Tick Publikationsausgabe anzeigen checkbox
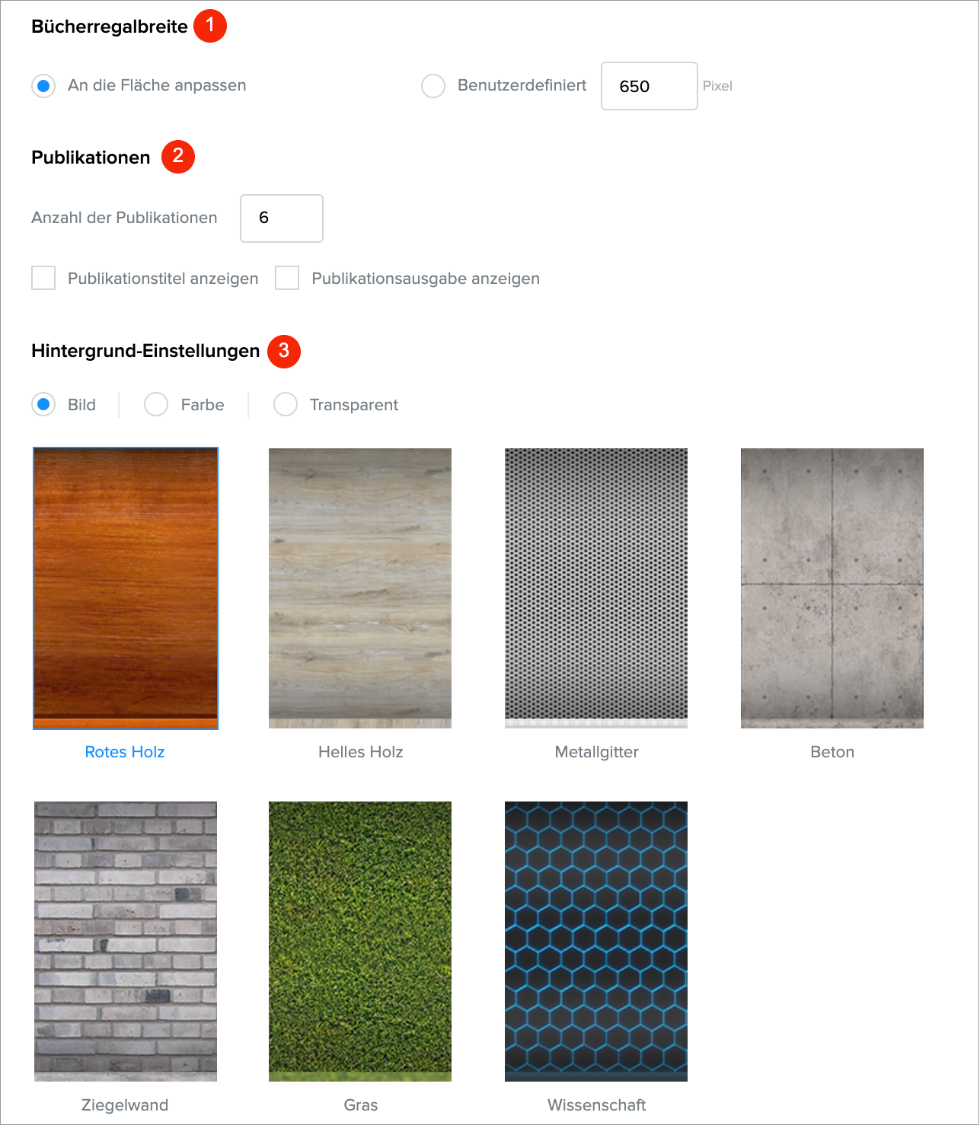The height and width of the screenshot is (1125, 980). pyautogui.click(x=287, y=278)
